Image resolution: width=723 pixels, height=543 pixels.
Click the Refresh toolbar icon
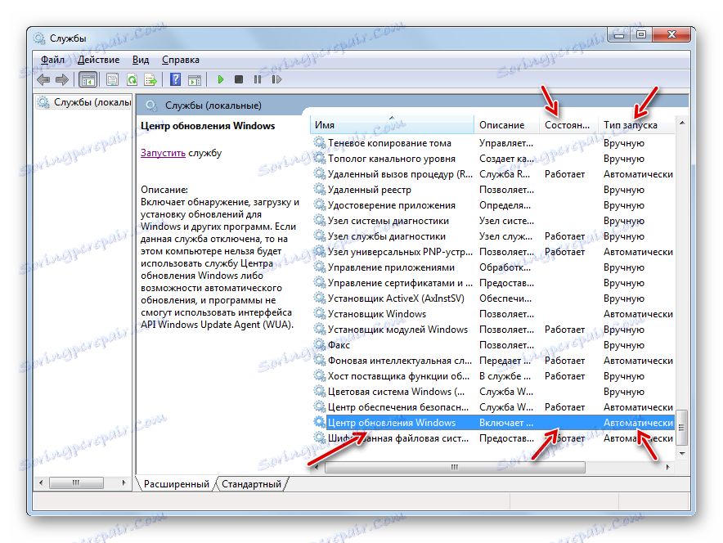point(132,80)
